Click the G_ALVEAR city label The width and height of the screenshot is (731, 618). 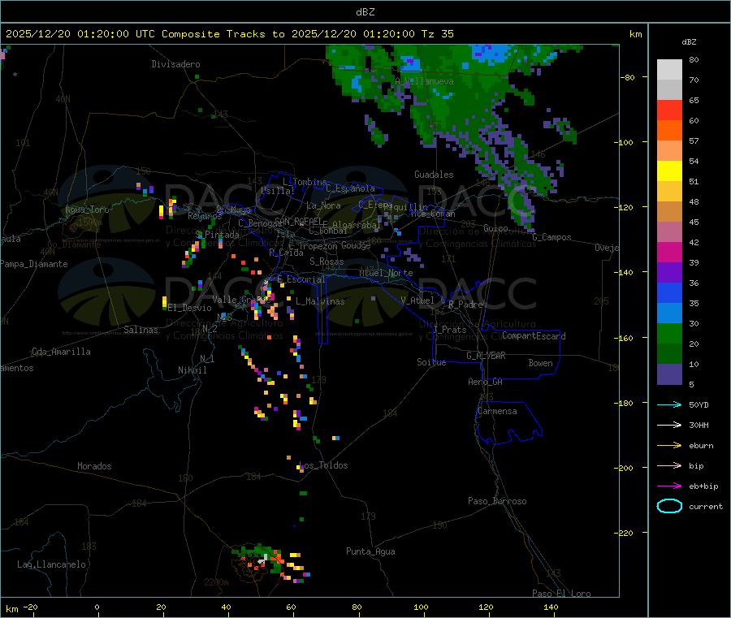[x=486, y=356]
